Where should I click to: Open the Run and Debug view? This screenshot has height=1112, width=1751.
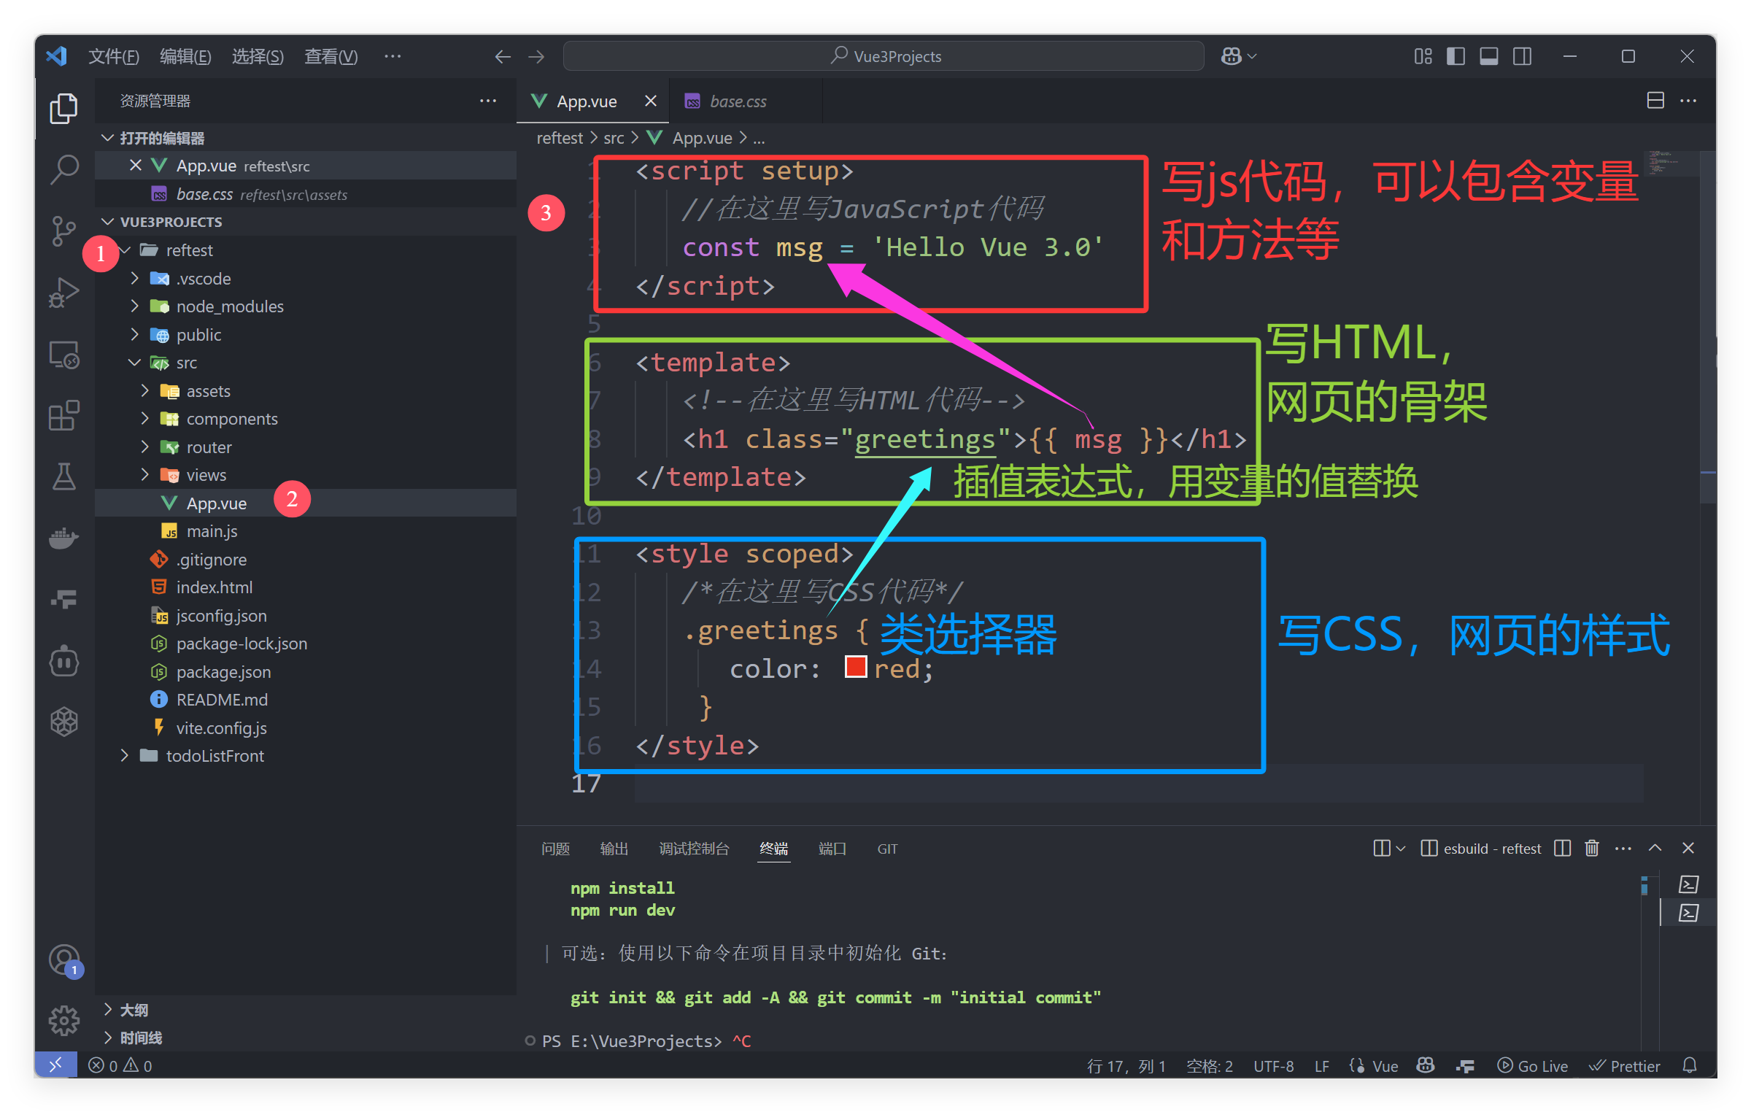tap(64, 293)
